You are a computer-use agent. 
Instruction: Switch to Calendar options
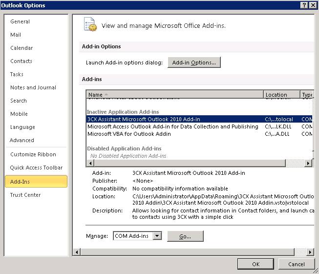(21, 48)
